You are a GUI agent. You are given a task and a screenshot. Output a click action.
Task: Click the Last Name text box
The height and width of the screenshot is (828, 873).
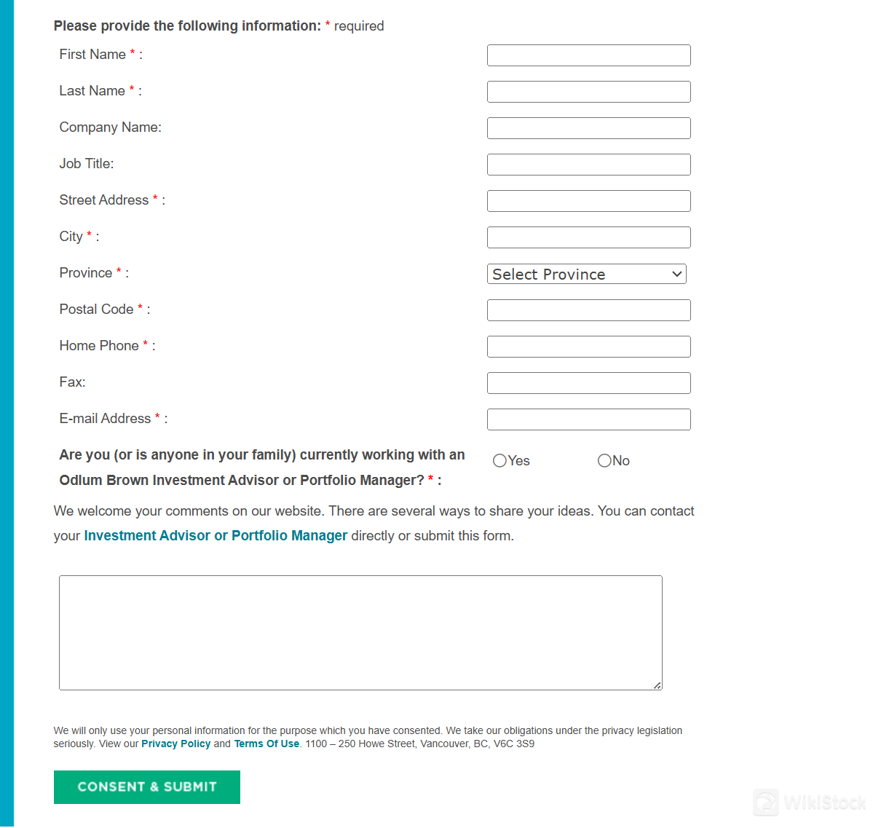[x=588, y=92]
